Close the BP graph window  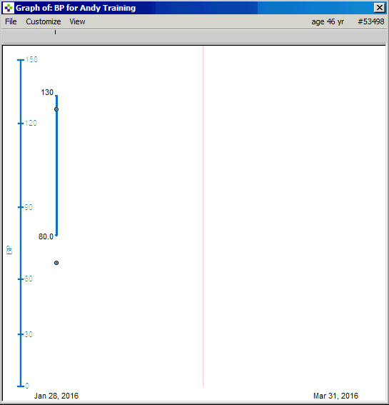380,8
